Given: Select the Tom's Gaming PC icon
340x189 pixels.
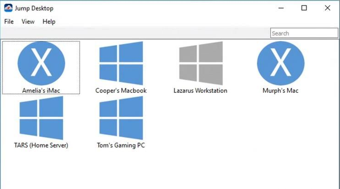Looking at the screenshot, I should [x=121, y=118].
